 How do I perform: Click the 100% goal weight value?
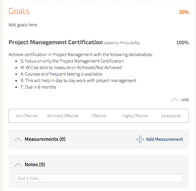(182, 43)
